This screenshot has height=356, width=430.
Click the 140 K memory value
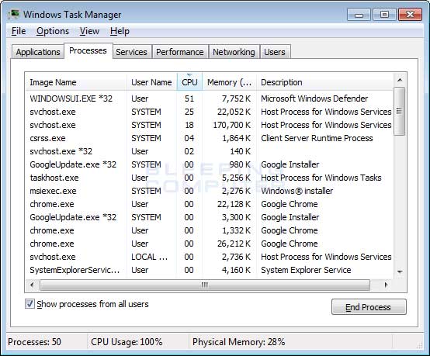tap(241, 151)
